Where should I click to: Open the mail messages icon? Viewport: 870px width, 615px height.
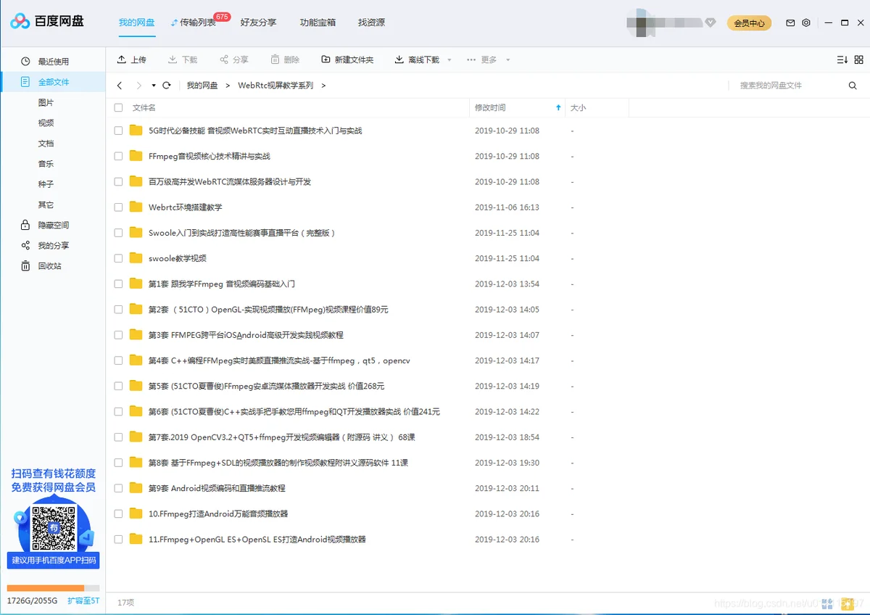point(791,23)
